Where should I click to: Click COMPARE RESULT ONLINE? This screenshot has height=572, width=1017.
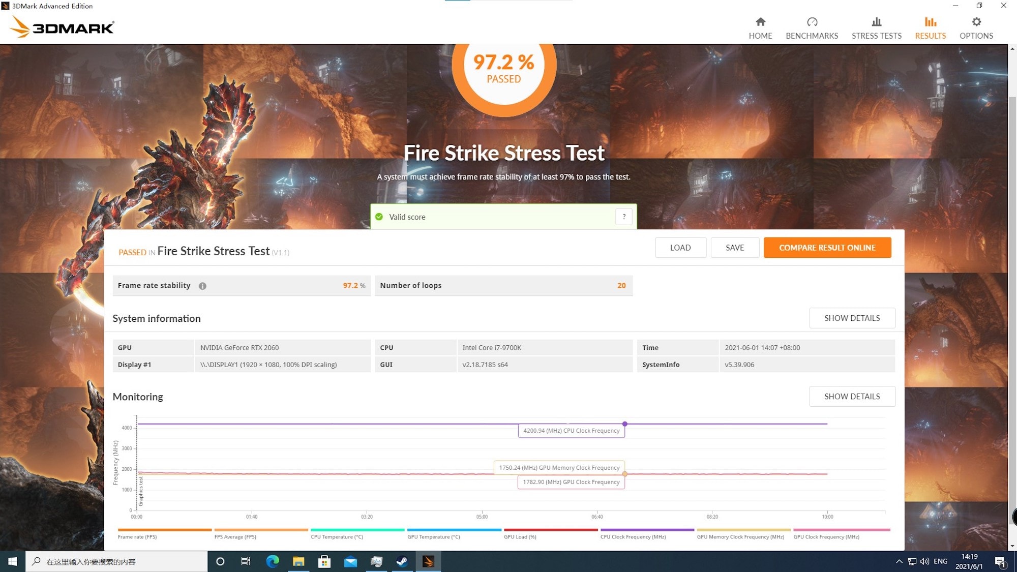click(827, 248)
